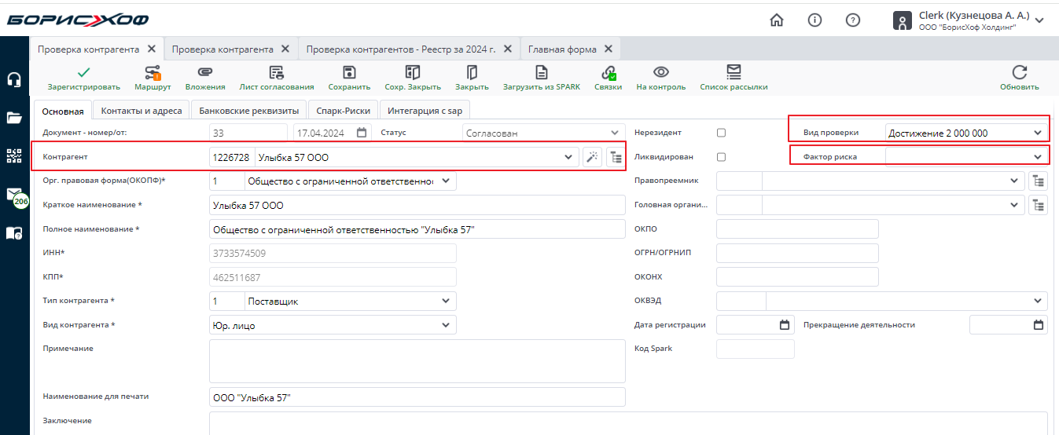Open Список рассылки mail icon
This screenshot has height=435, width=1059.
tap(734, 73)
